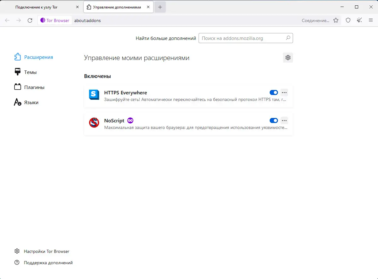The width and height of the screenshot is (378, 279).
Task: Open Настройки Tor Browser link
Action: [x=42, y=251]
